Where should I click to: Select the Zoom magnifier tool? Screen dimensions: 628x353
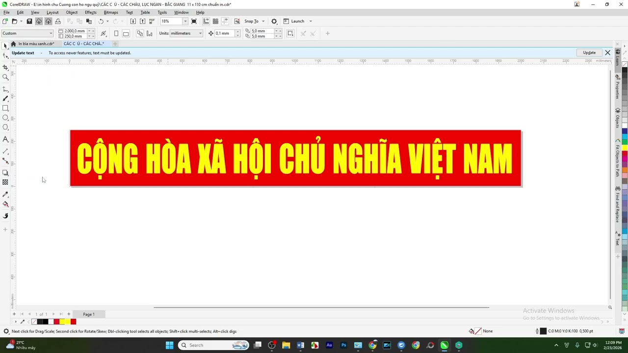5,77
